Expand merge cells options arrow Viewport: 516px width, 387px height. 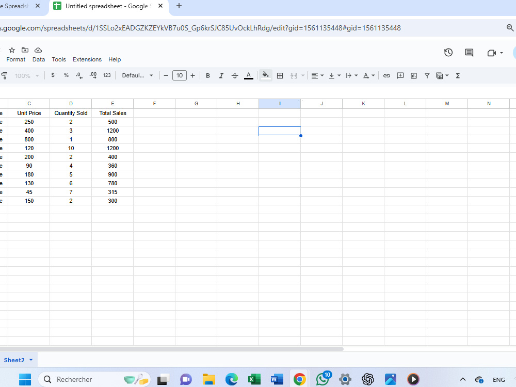coord(303,76)
